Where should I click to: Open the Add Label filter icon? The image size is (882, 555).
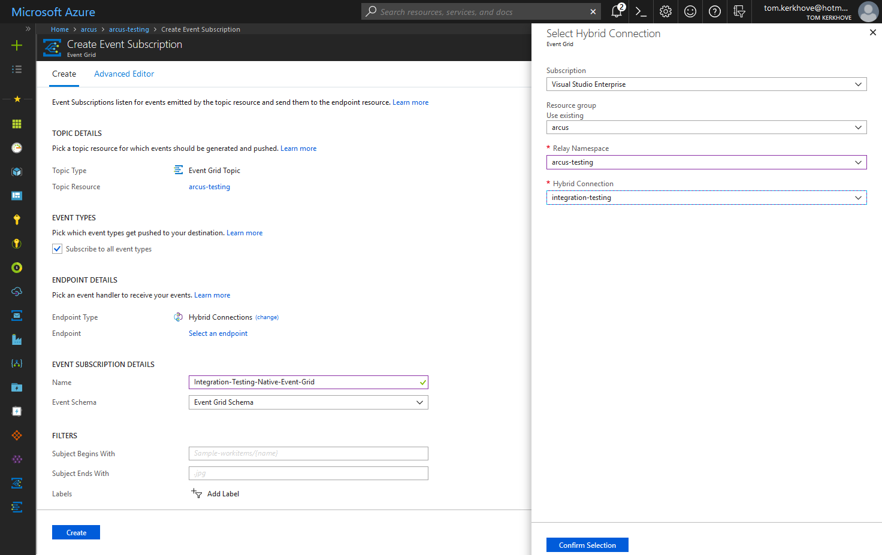(x=197, y=493)
